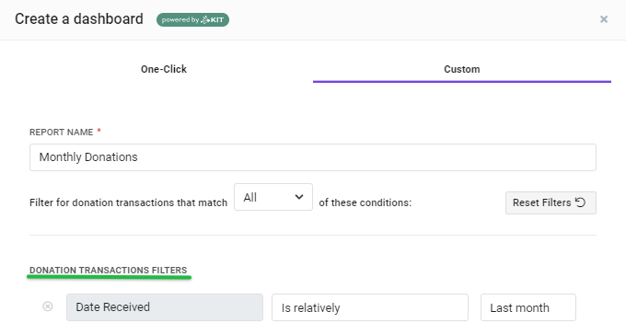Click the Donation Transactions Filters heading
This screenshot has height=335, width=626.
(x=109, y=271)
